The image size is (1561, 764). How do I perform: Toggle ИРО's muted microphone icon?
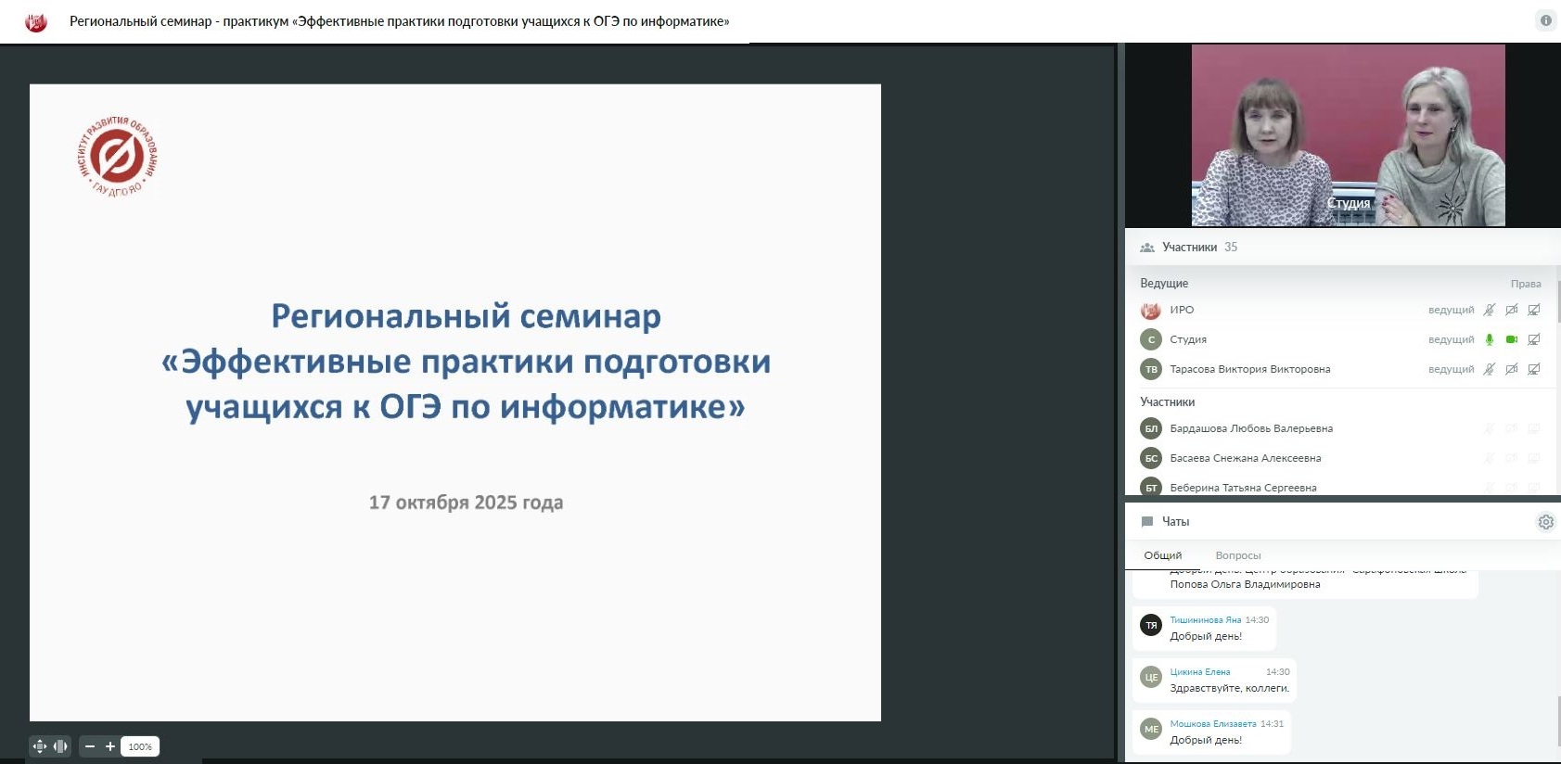click(1490, 310)
